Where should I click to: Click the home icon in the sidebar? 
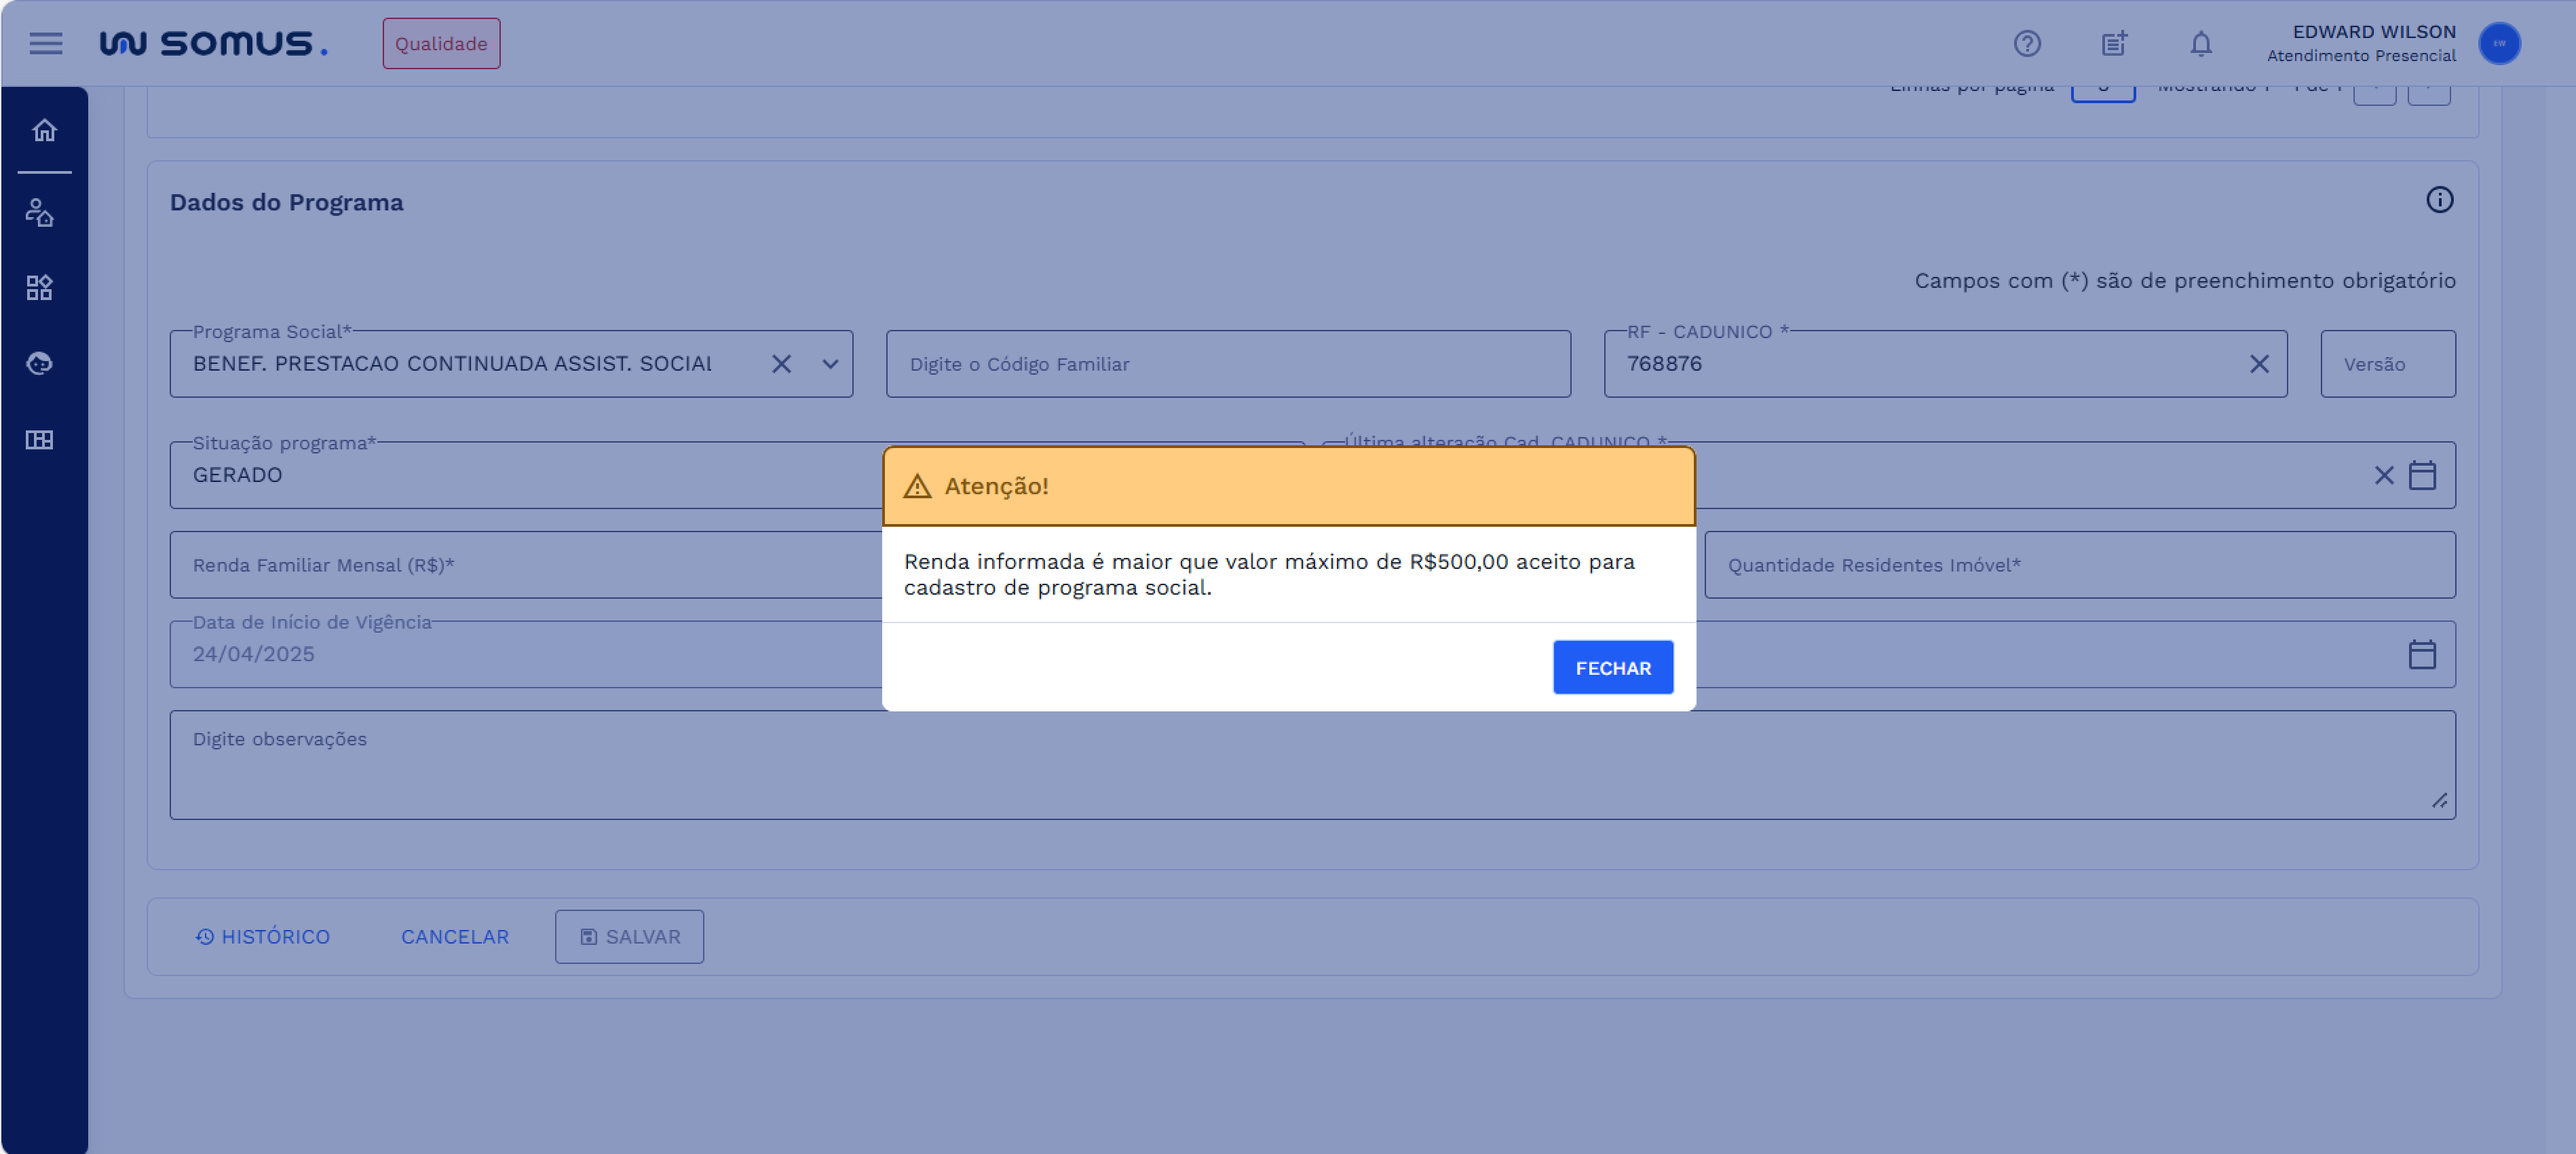click(44, 130)
